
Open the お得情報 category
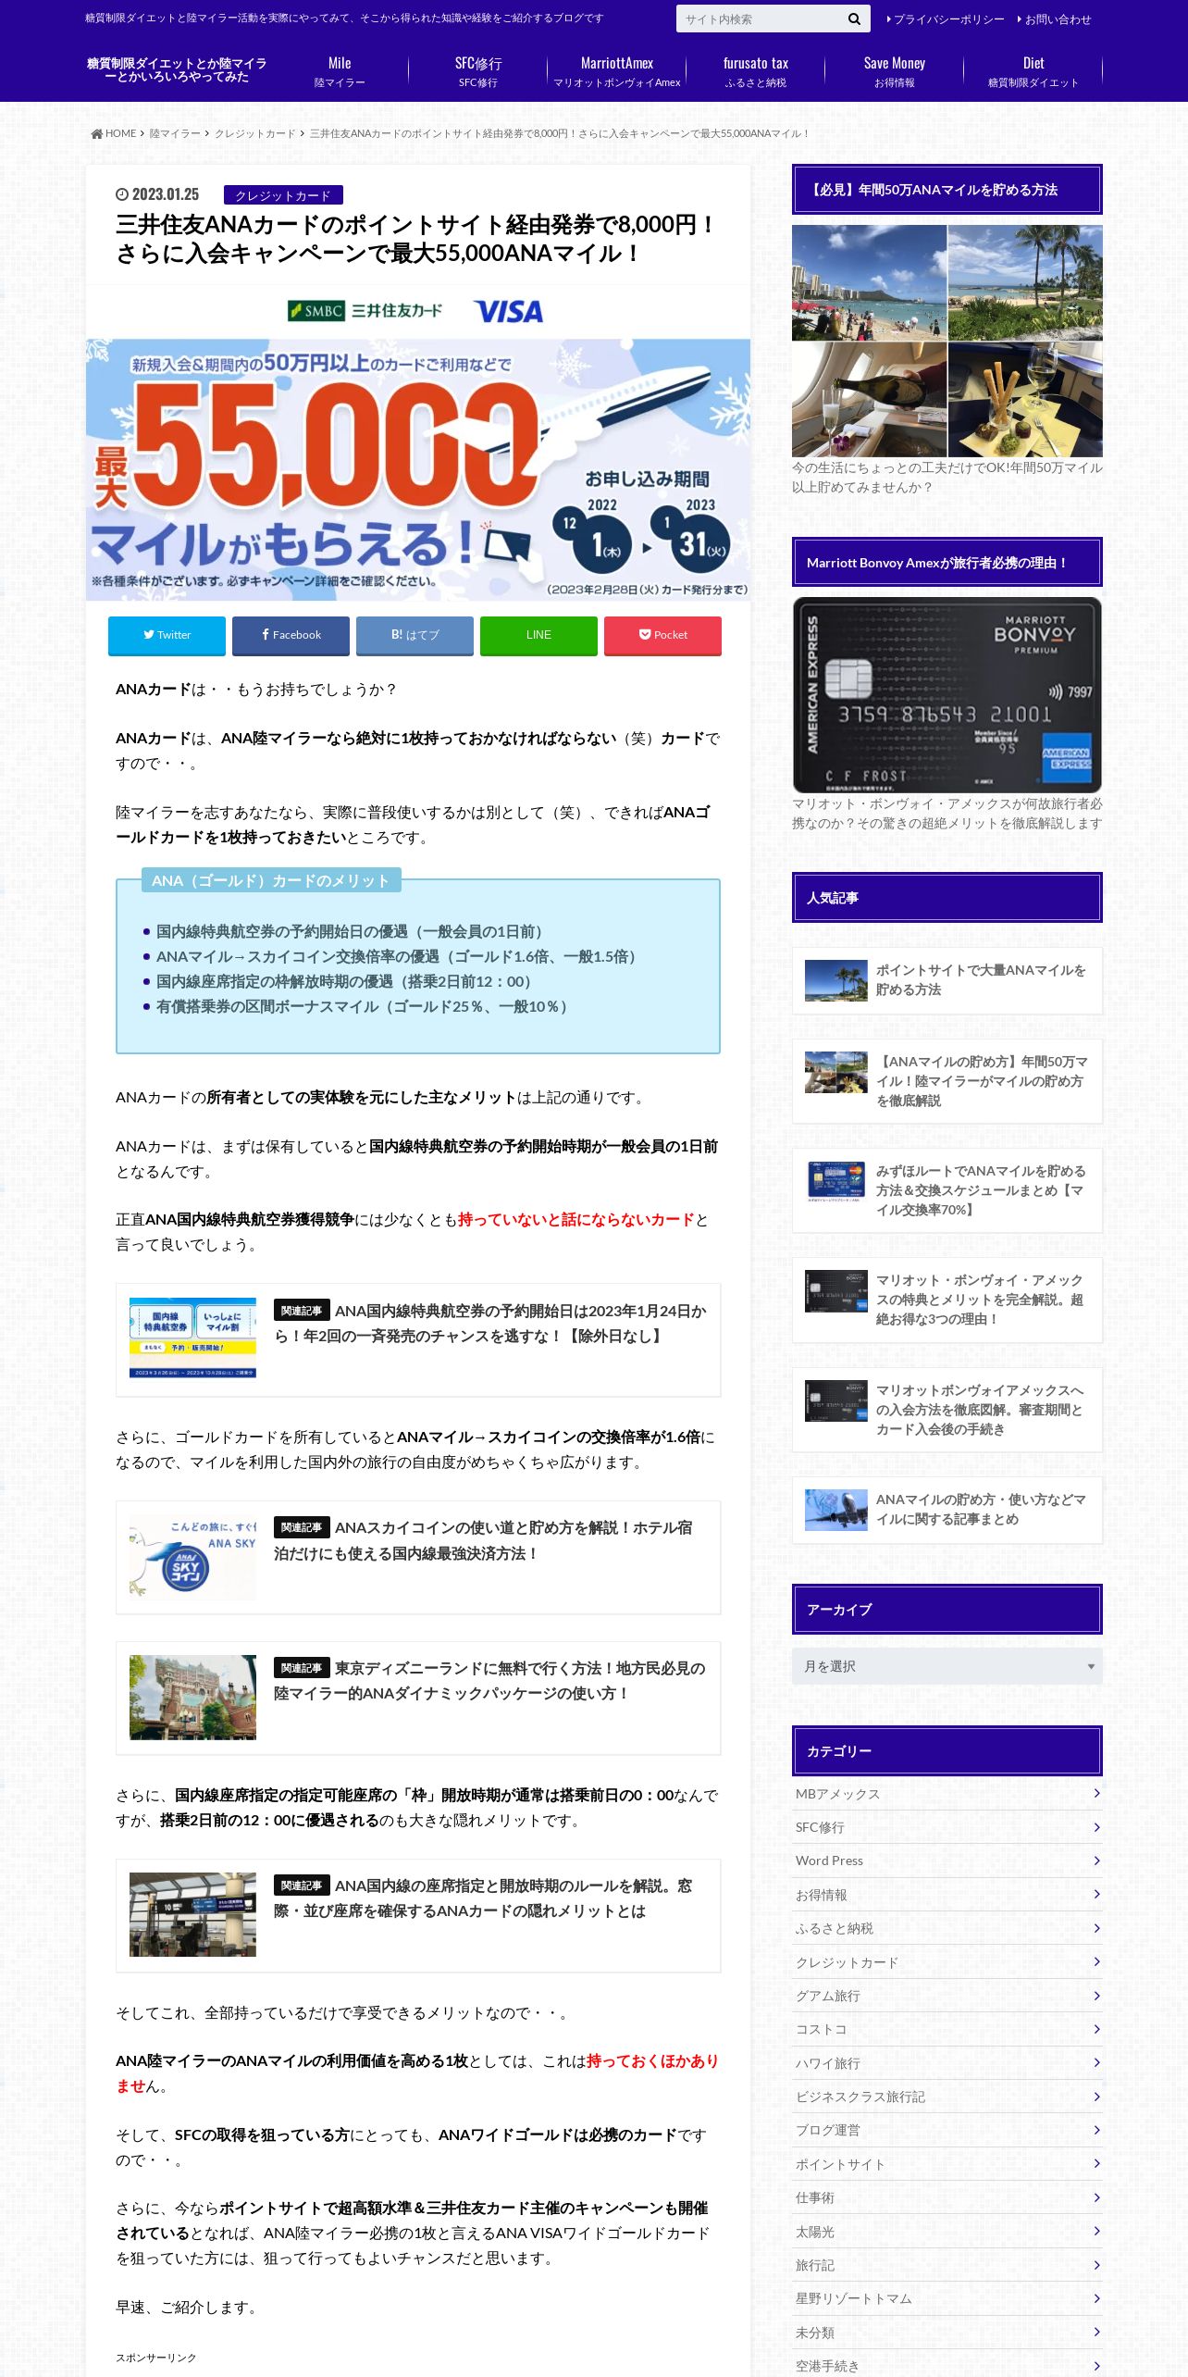947,1895
